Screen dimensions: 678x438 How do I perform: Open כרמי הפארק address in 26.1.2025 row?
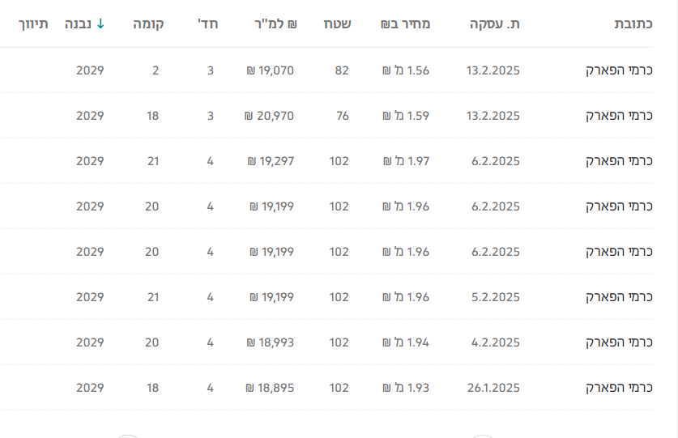click(x=619, y=388)
